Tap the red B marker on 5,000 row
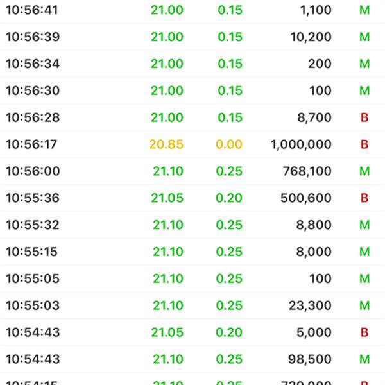Screen dimensions: 385x385 (x=364, y=332)
